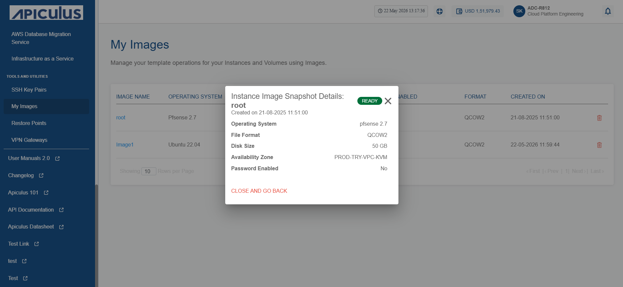
Task: Open Changelog link
Action: (21, 175)
